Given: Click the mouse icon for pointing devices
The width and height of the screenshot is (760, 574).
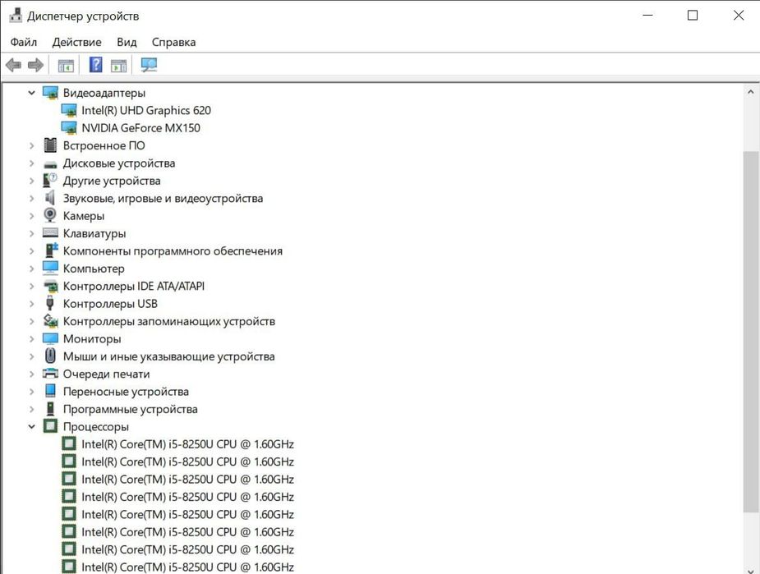Looking at the screenshot, I should tap(50, 356).
